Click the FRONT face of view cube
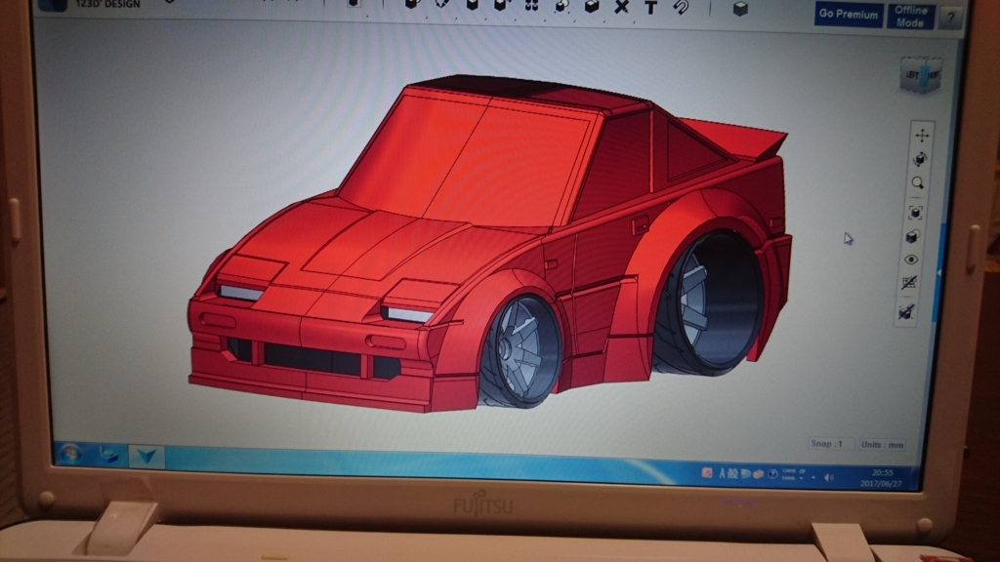The height and width of the screenshot is (562, 1000). click(933, 75)
